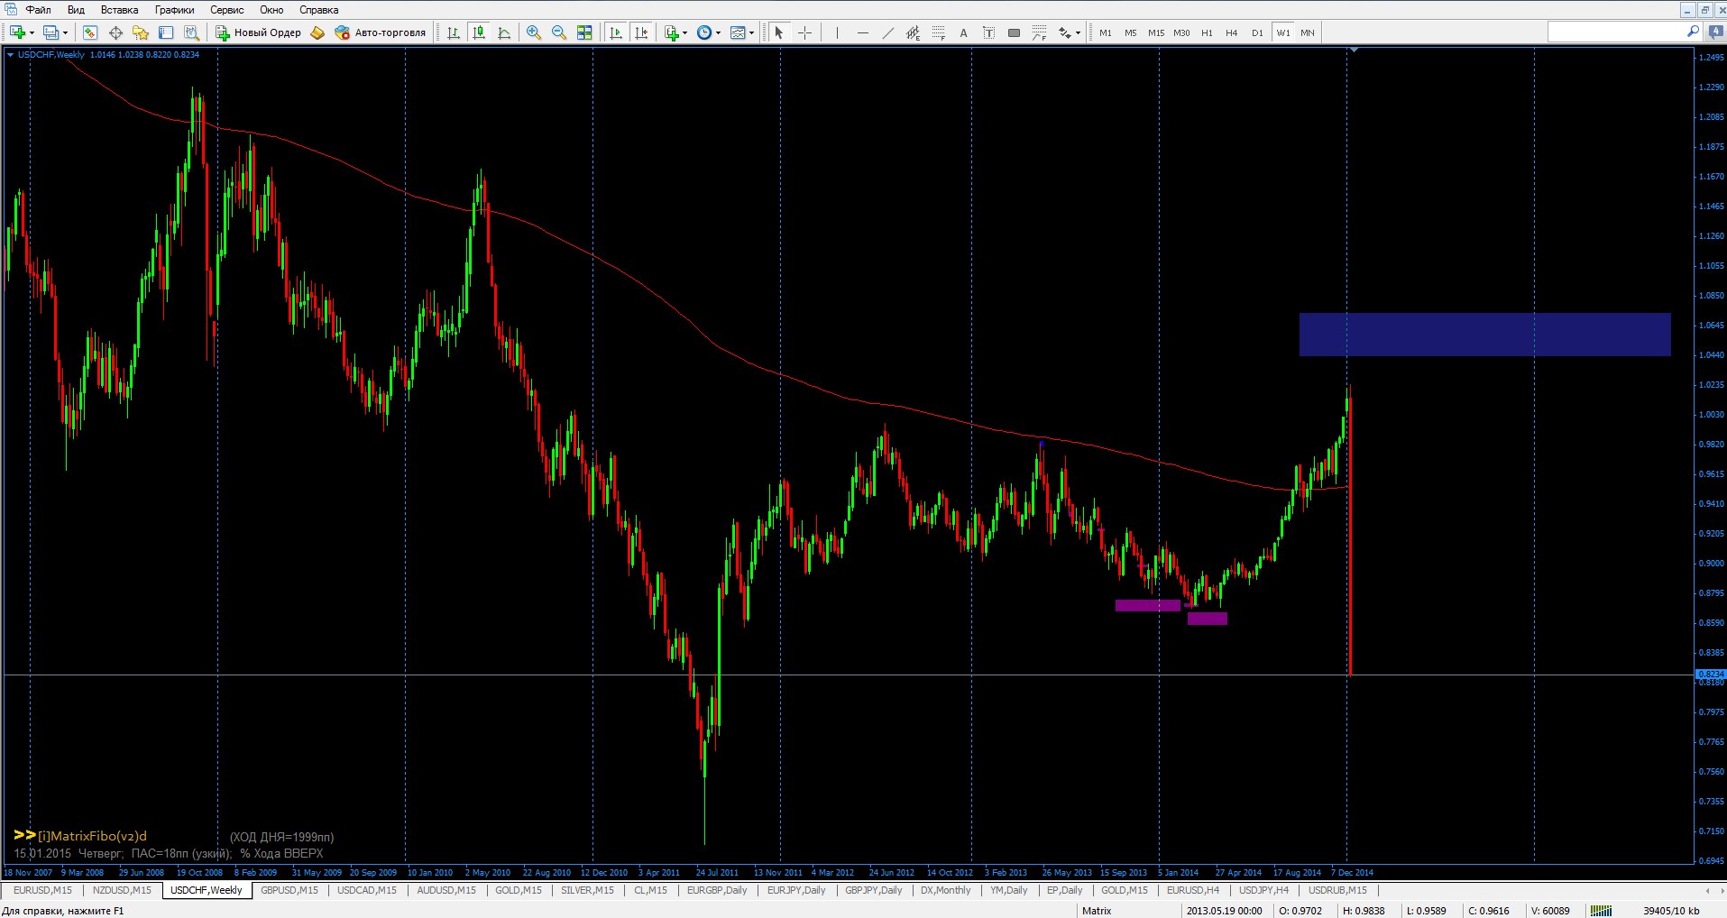Open the Сервис menu
Viewport: 1727px width, 918px height.
coord(227,10)
